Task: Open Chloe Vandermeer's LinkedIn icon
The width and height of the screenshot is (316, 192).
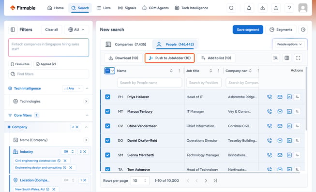Action: coord(289,126)
